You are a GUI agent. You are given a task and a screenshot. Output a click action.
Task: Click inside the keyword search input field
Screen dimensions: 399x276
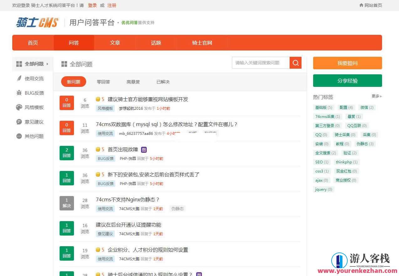260,62
